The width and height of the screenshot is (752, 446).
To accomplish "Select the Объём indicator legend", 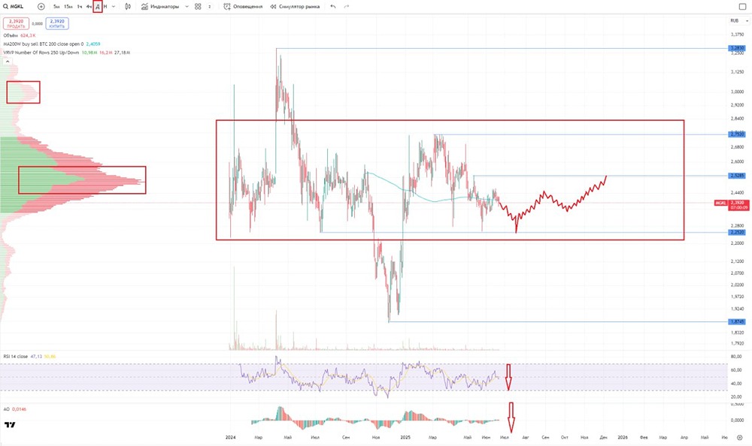I will (x=20, y=35).
